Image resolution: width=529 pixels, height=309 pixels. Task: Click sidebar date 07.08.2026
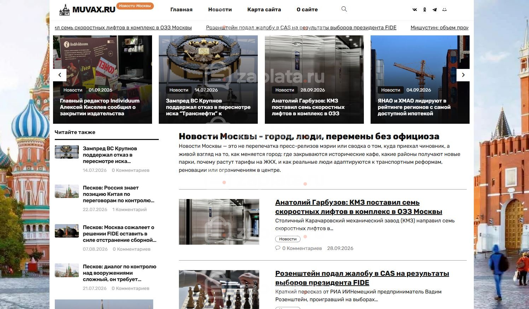tap(95, 249)
